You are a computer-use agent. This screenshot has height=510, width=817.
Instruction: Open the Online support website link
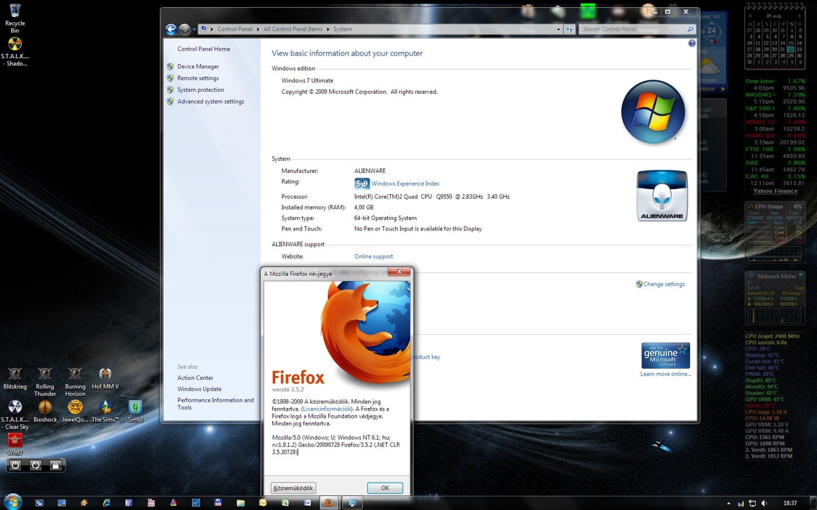(x=374, y=257)
